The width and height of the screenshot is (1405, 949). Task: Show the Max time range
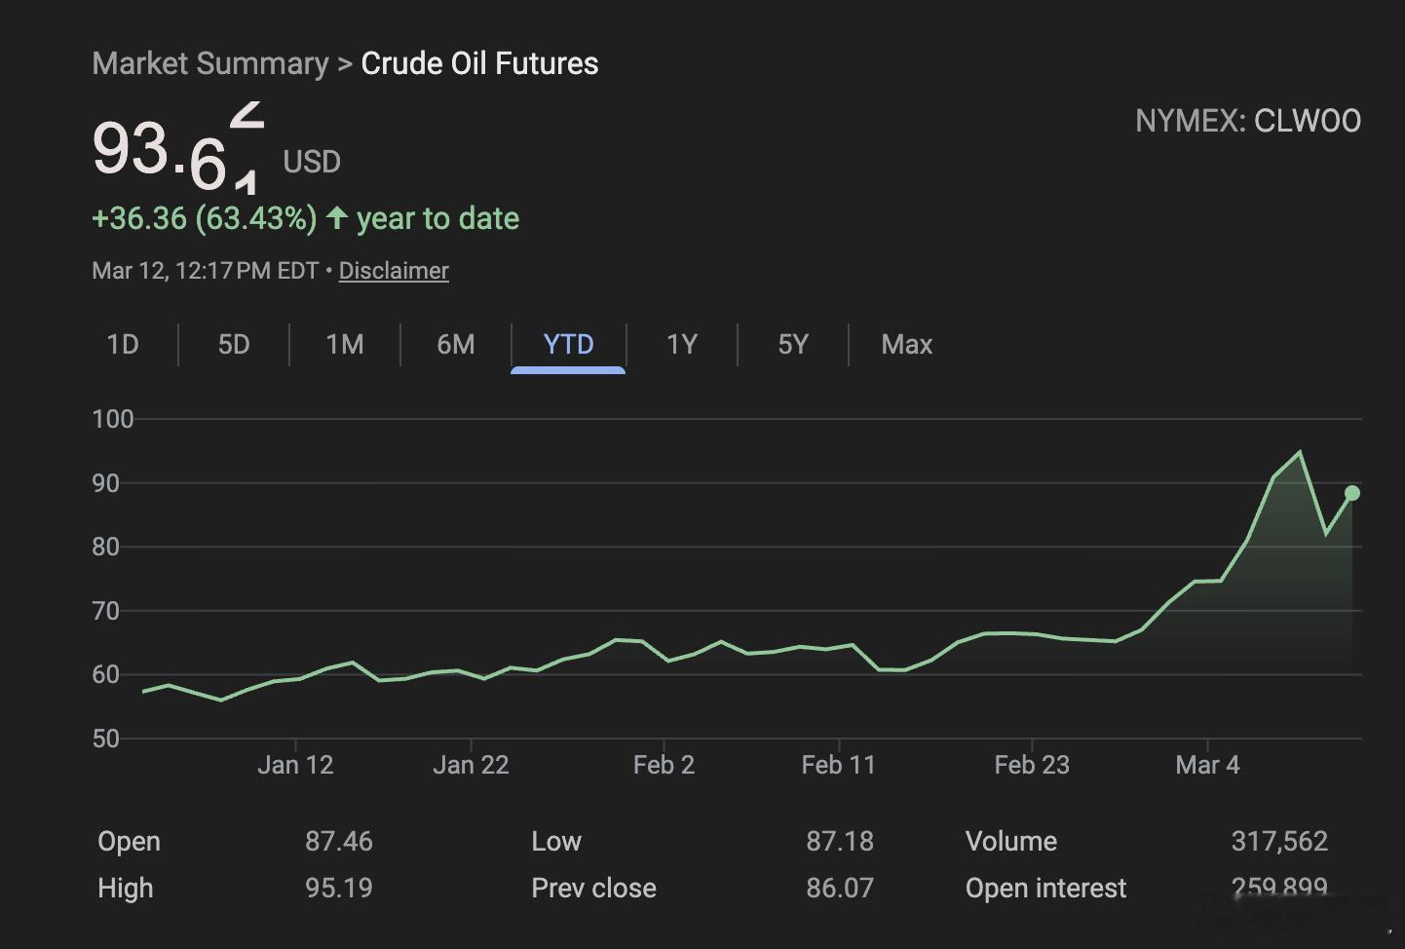tap(907, 345)
